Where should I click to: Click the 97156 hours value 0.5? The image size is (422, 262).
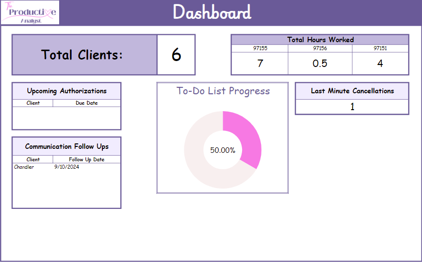(320, 64)
